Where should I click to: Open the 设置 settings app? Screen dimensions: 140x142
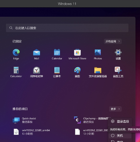(x=118, y=54)
